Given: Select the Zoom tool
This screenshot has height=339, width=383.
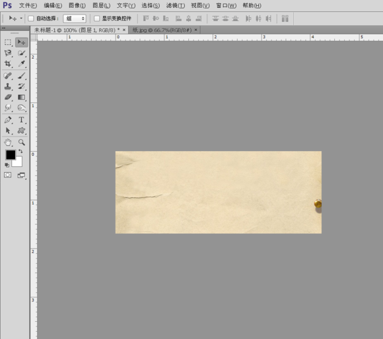Looking at the screenshot, I should [x=22, y=142].
